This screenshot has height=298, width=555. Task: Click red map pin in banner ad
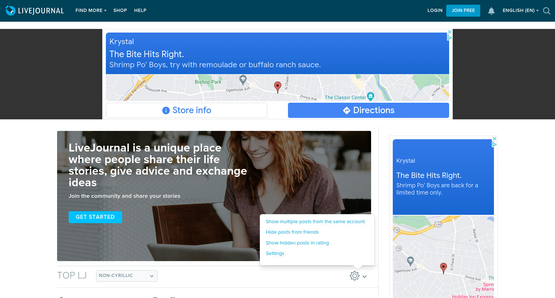(x=277, y=87)
